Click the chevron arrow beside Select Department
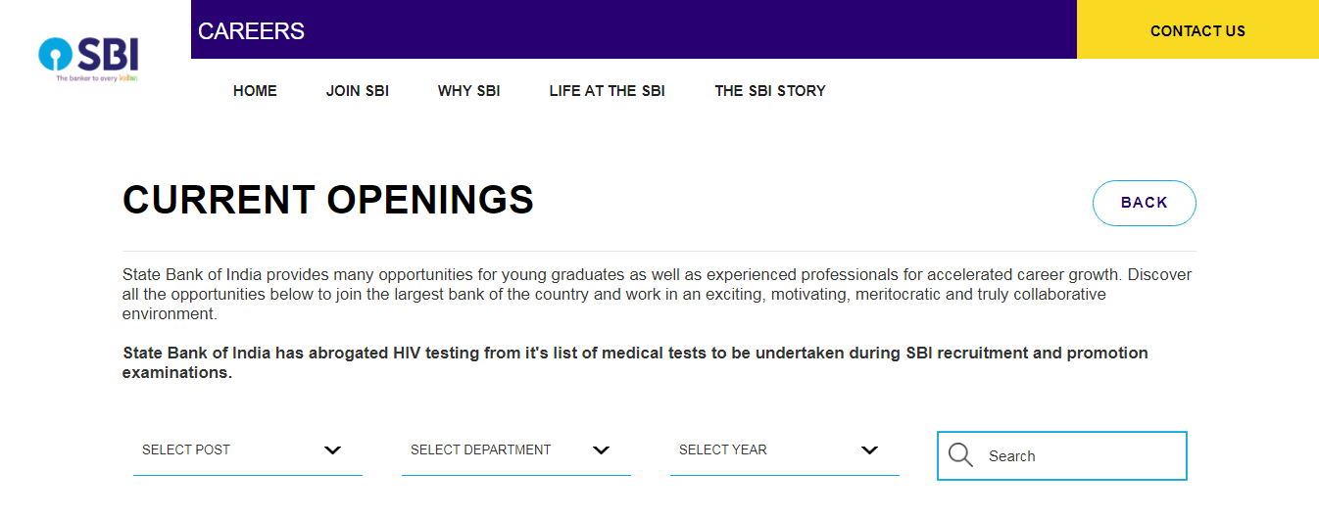This screenshot has width=1319, height=520. click(602, 450)
